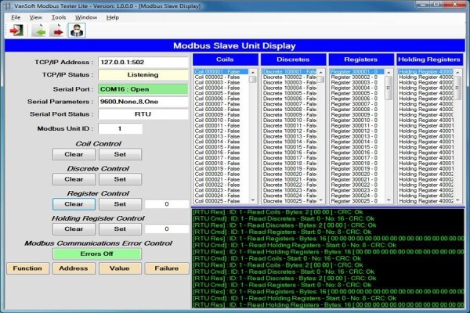Click the Registers column header

[x=361, y=59]
